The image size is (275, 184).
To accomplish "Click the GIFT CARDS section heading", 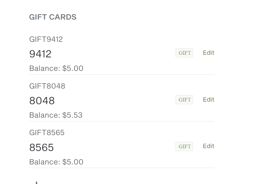I will [53, 17].
